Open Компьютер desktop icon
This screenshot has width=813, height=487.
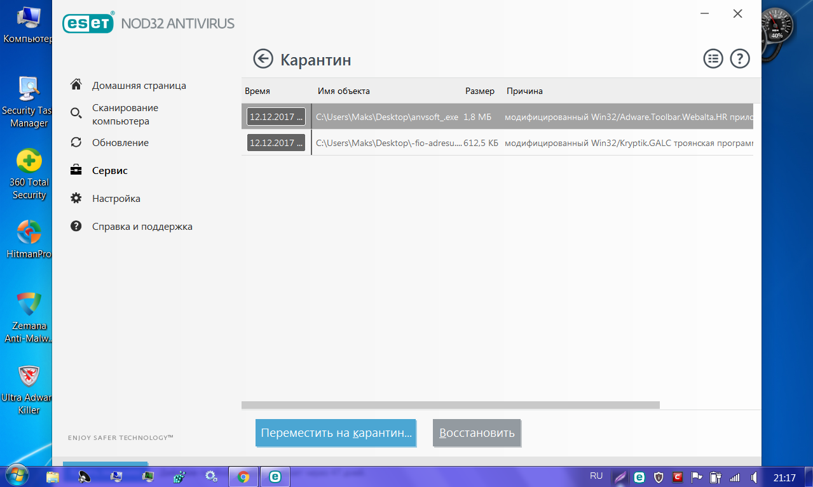tap(28, 25)
